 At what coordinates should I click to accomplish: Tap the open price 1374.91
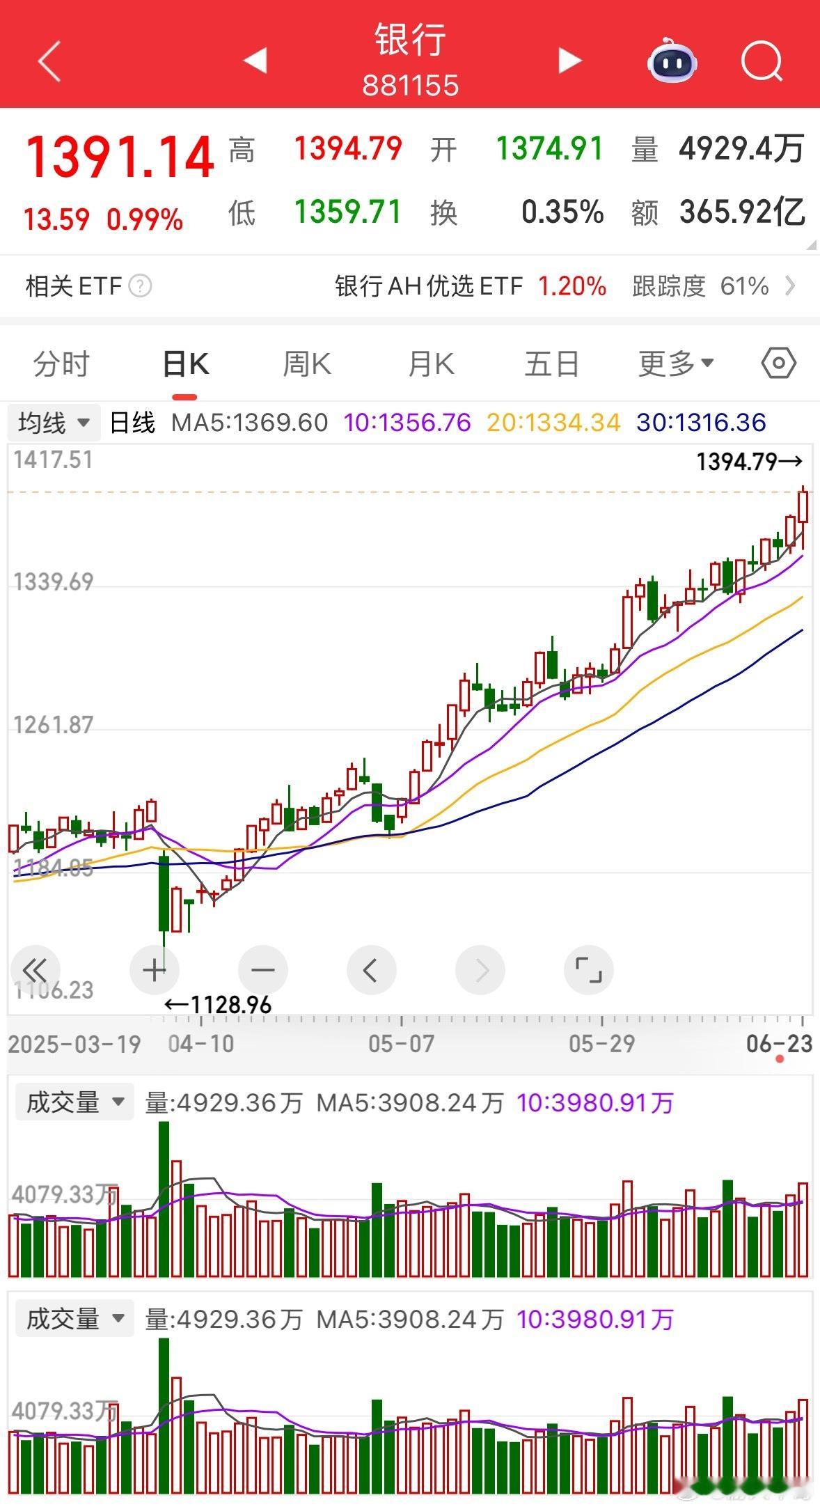pyautogui.click(x=549, y=149)
